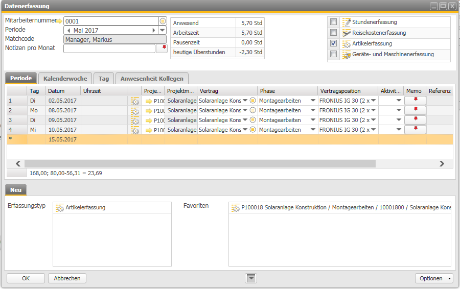Click the horizontal scrollbar under the table

230,163
